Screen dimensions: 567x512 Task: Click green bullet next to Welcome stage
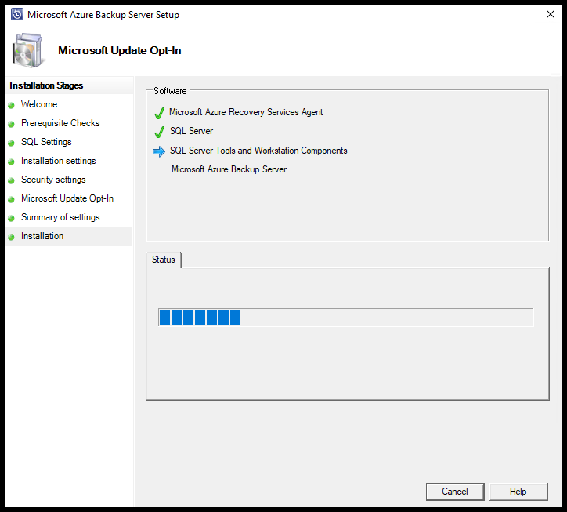[x=11, y=105]
